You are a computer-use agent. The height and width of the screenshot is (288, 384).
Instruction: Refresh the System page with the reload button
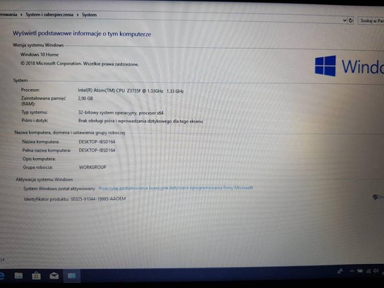click(351, 20)
